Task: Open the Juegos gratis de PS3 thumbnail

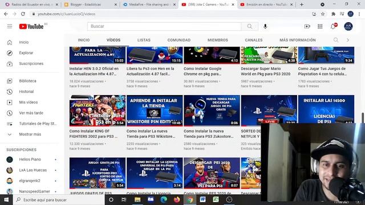Action: pyautogui.click(x=98, y=173)
